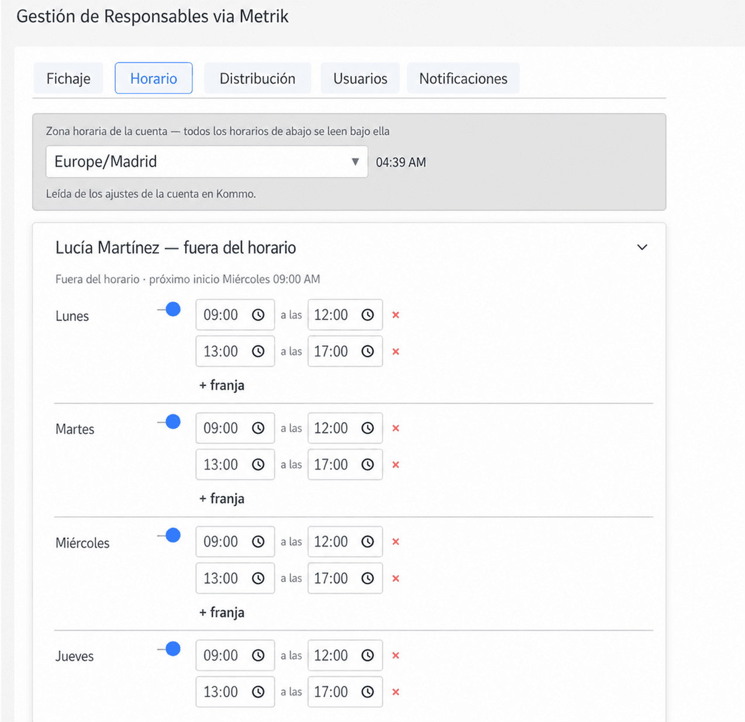The width and height of the screenshot is (745, 722).
Task: Open clock picker on Miércoles 13:00 start time
Action: (x=258, y=578)
